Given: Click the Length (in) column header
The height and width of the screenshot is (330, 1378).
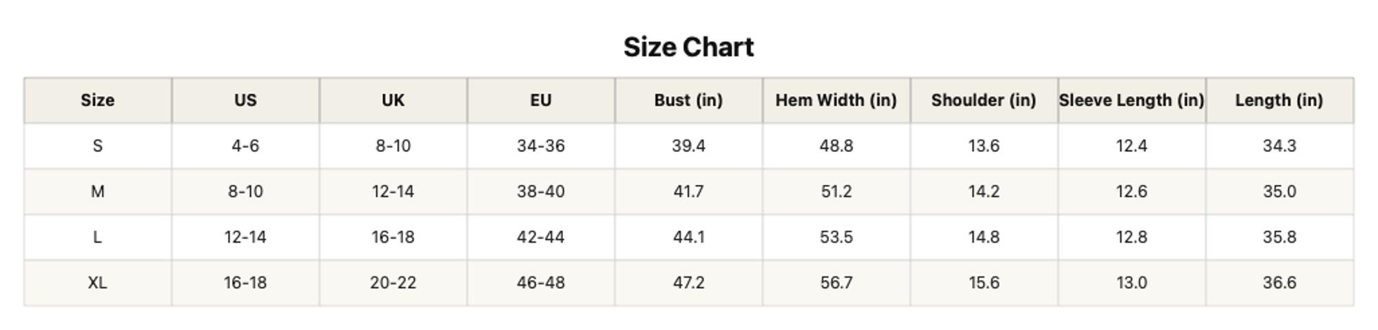Looking at the screenshot, I should 1279,100.
